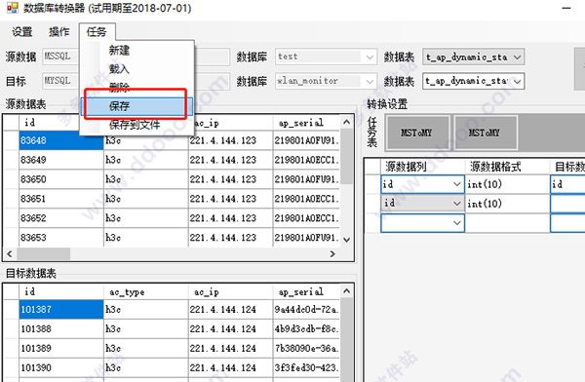Click the MYSQL target type field
585x382 pixels.
click(60, 81)
